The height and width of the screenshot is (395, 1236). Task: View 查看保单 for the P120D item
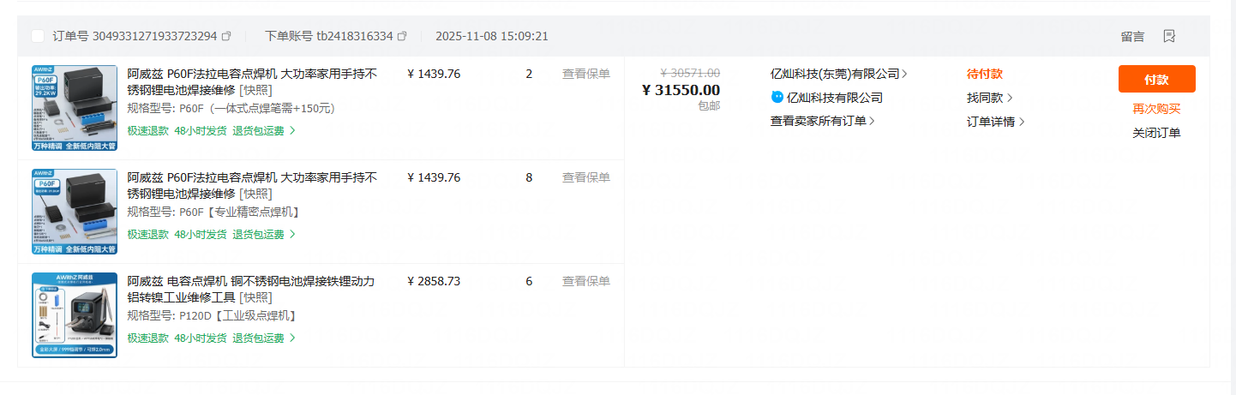pyautogui.click(x=586, y=281)
